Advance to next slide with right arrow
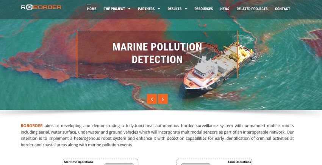 click(163, 99)
